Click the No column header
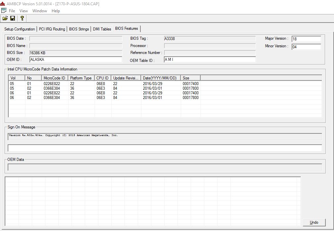Image resolution: width=334 pixels, height=231 pixels. pos(33,78)
